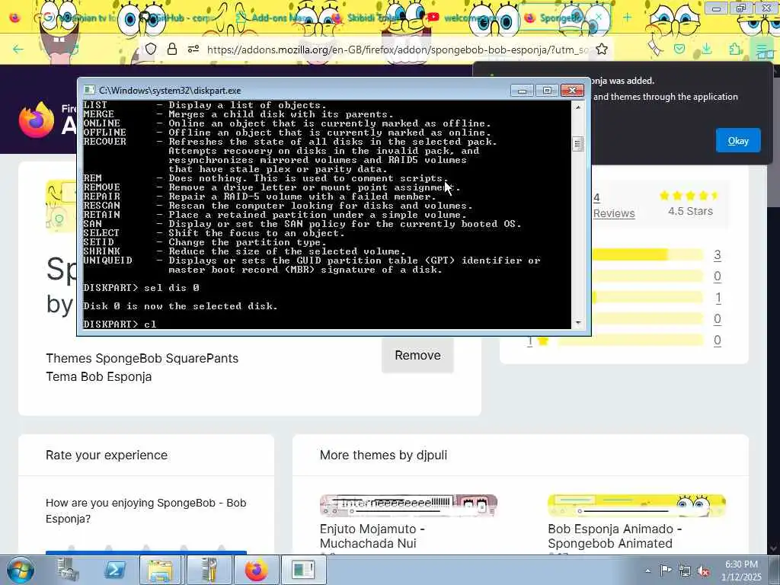This screenshot has height=585, width=780.
Task: Show hidden tray icons arrow
Action: [647, 571]
